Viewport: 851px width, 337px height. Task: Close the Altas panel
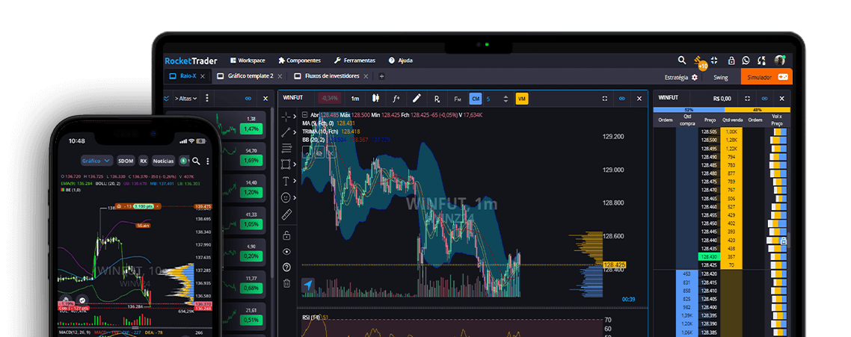[x=265, y=99]
